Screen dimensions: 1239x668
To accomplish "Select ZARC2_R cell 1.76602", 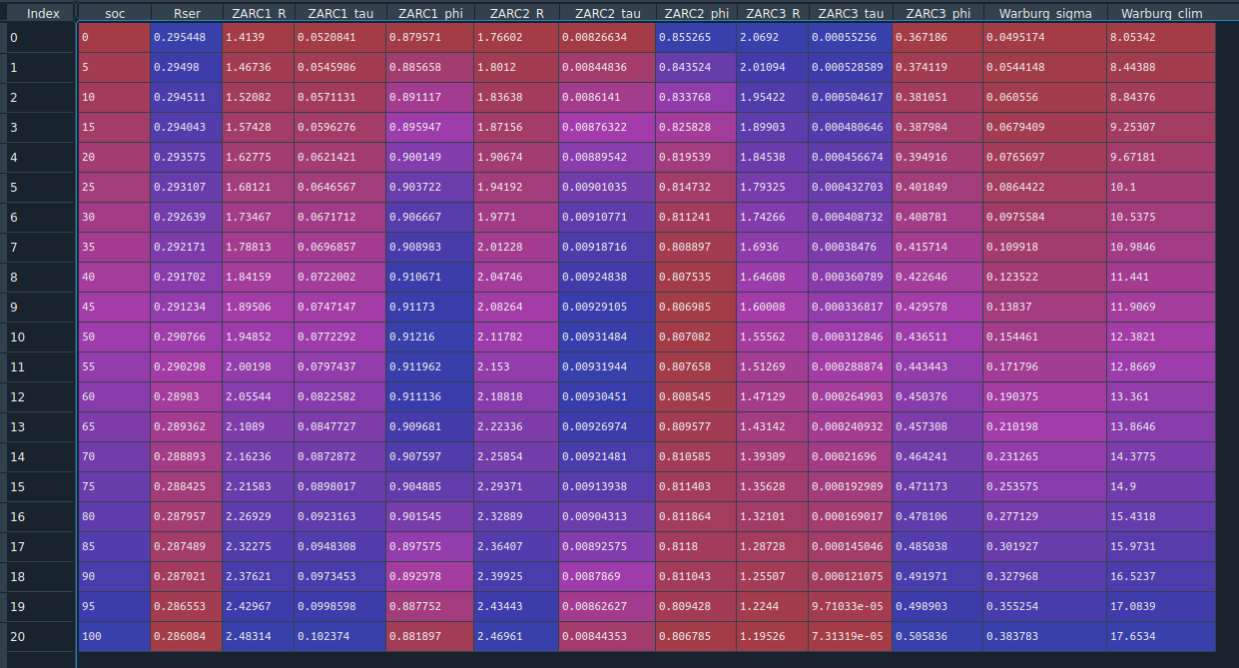I will tap(517, 38).
